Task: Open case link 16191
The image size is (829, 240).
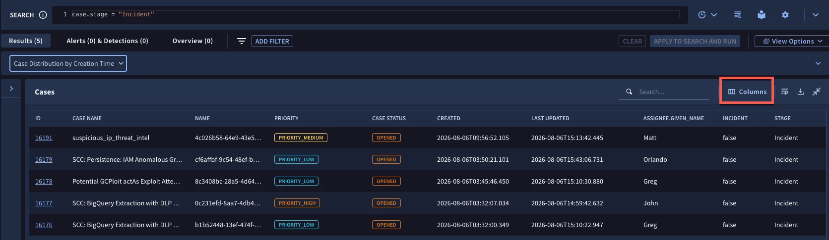Action: tap(44, 138)
